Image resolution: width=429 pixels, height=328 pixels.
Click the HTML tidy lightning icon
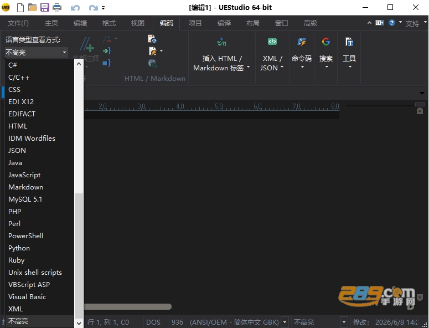click(x=153, y=51)
